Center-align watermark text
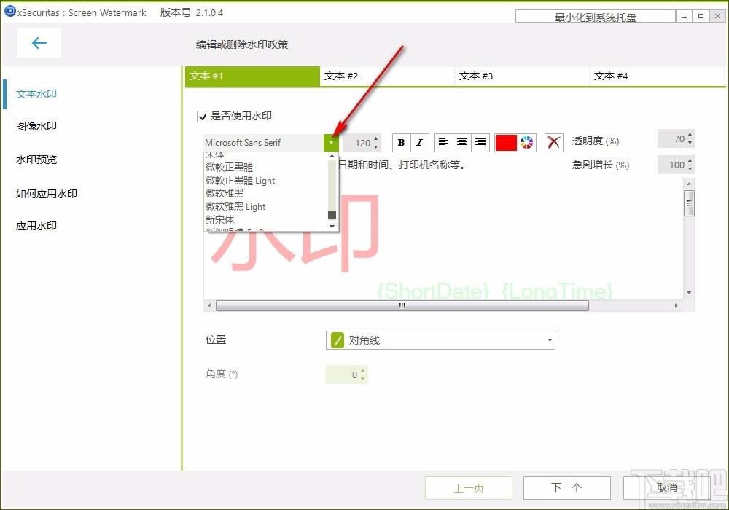The height and width of the screenshot is (510, 729). (x=461, y=143)
